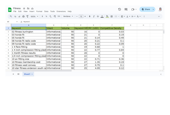Open the View menu
Viewport: 170px width, 115px height.
(x=25, y=12)
